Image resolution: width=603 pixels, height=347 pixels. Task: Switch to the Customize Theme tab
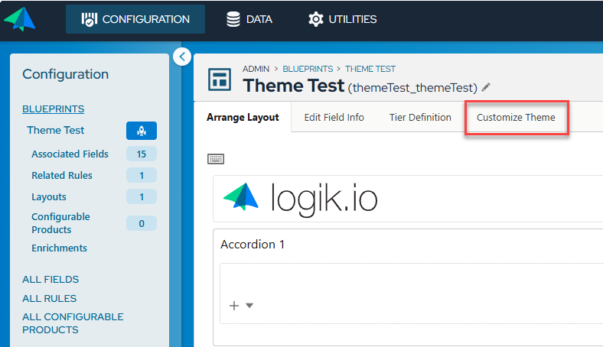(x=516, y=117)
